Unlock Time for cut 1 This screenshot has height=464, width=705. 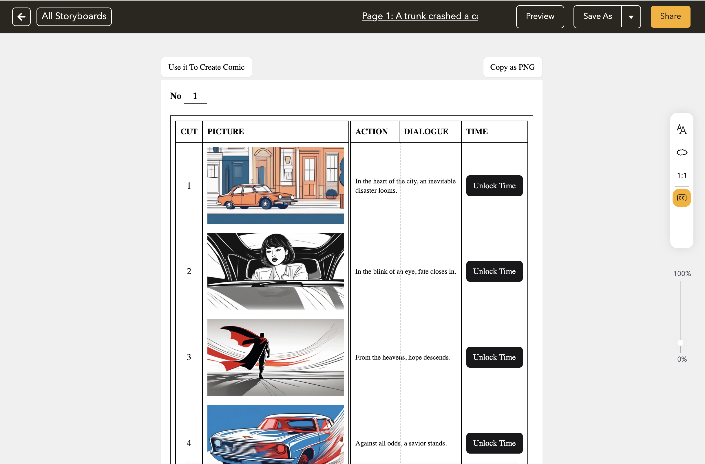[494, 185]
